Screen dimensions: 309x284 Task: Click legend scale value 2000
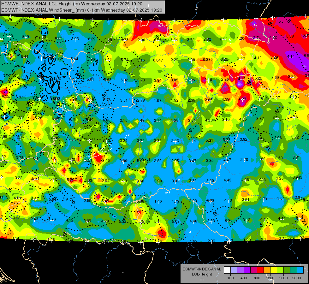pos(297,278)
